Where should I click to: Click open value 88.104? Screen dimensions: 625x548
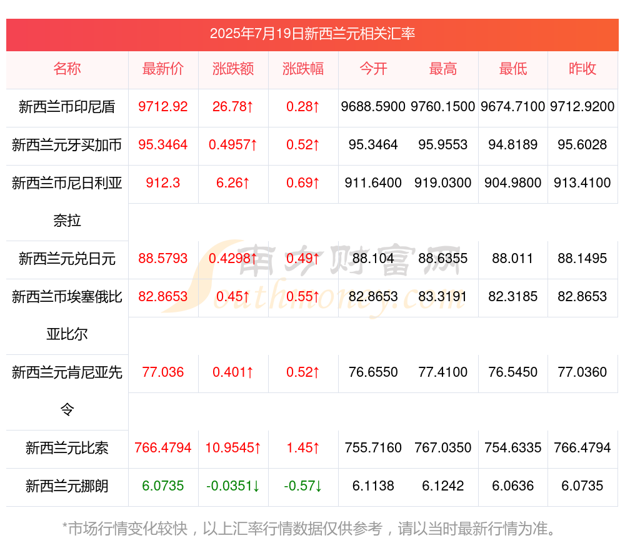373,259
